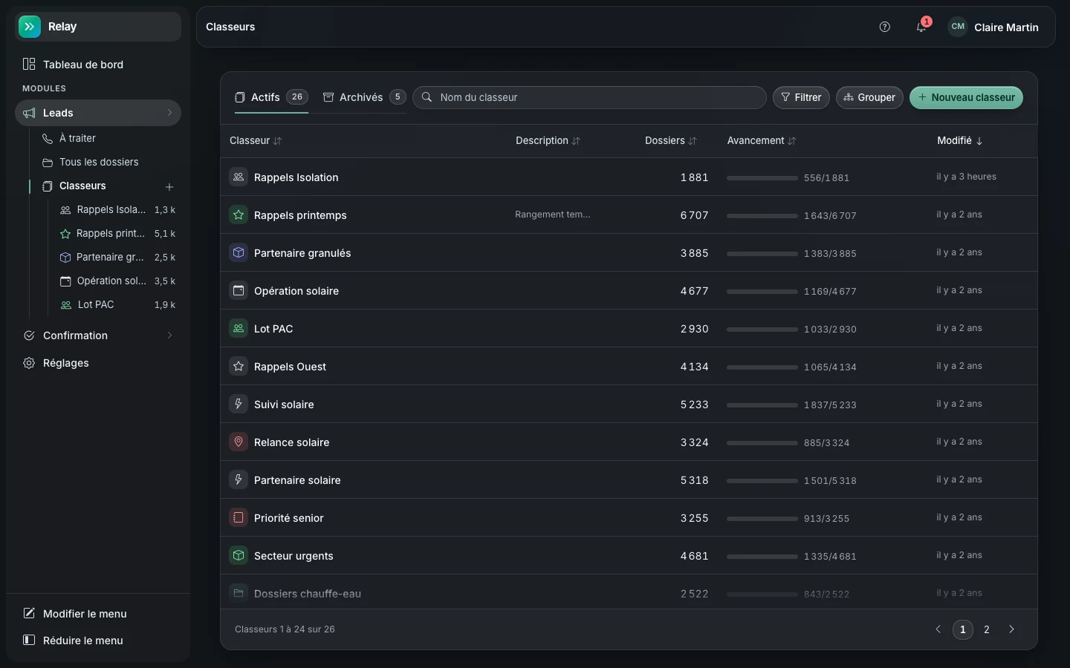Viewport: 1070px width, 668px height.
Task: Go to page 2 of classeurs
Action: pyautogui.click(x=987, y=629)
